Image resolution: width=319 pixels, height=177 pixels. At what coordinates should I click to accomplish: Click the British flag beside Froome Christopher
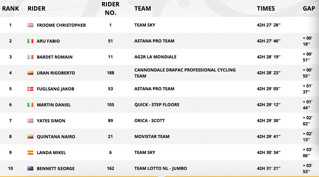pyautogui.click(x=30, y=25)
